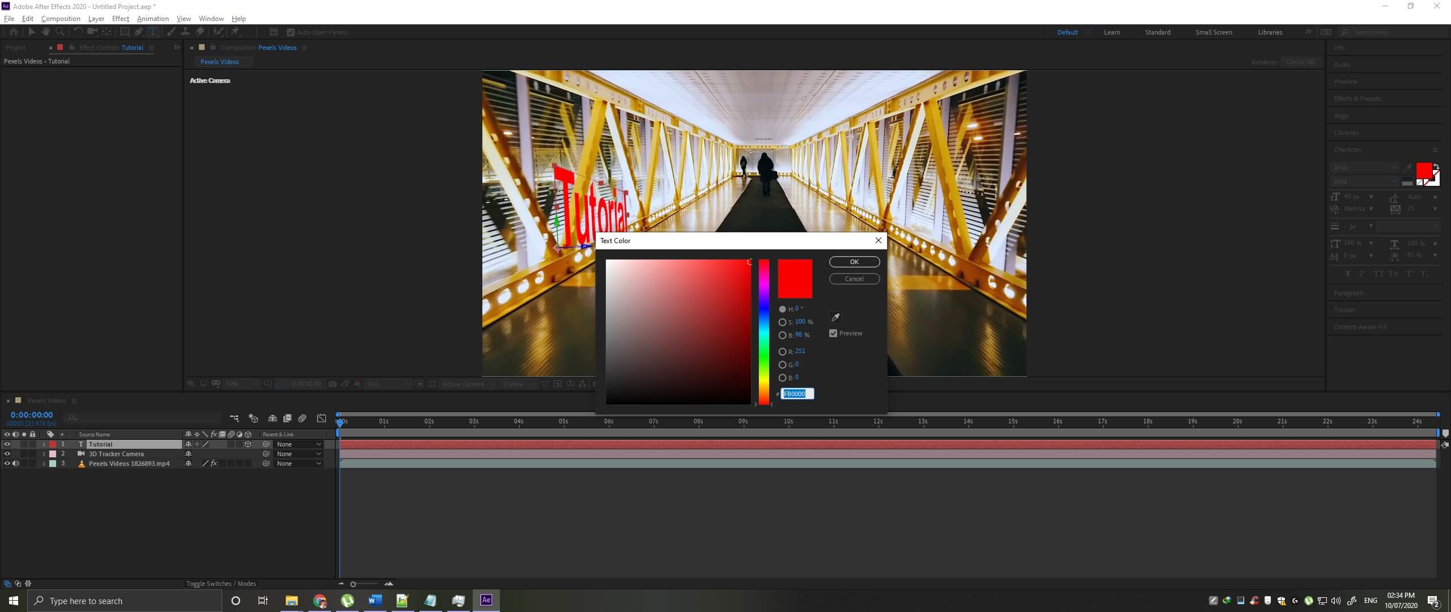Expand the 3D Tracker Camera layer

(x=44, y=454)
